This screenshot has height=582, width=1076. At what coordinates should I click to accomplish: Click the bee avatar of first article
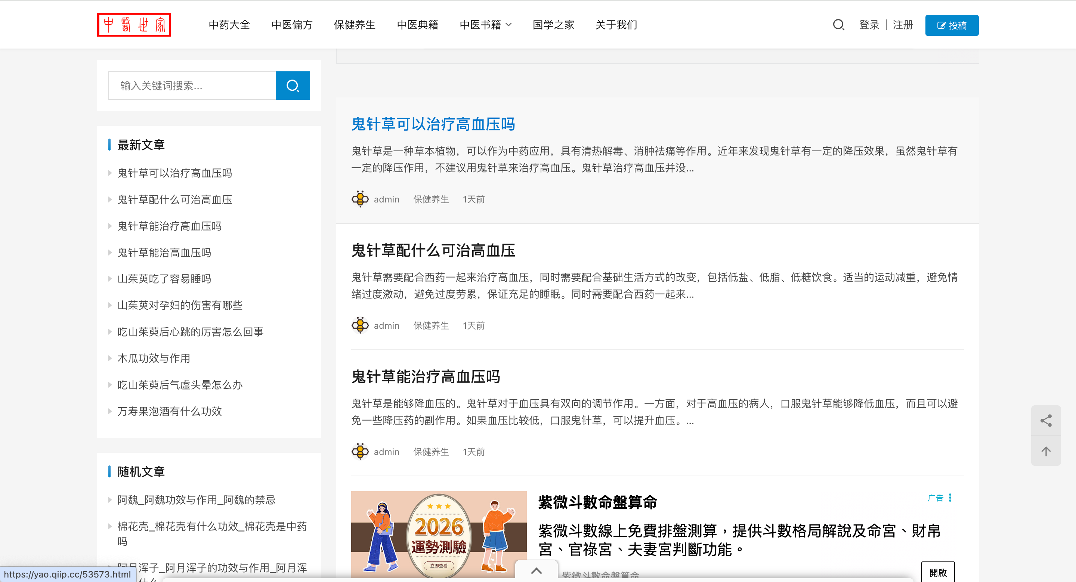pos(360,199)
